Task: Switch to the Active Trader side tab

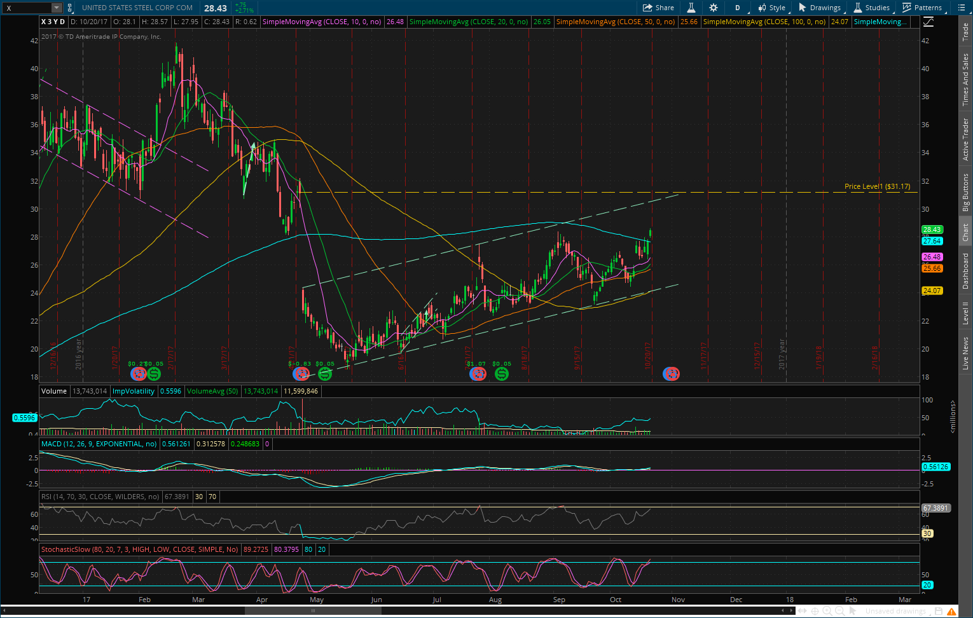Action: click(x=965, y=140)
